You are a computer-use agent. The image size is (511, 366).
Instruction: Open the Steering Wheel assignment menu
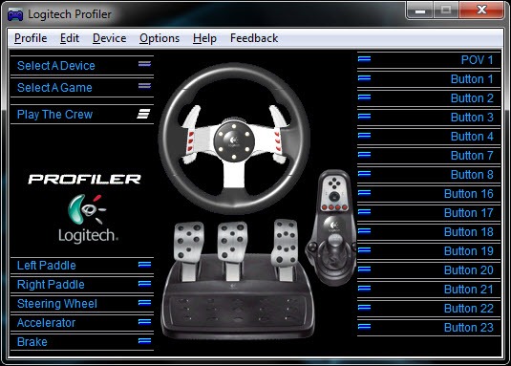82,304
